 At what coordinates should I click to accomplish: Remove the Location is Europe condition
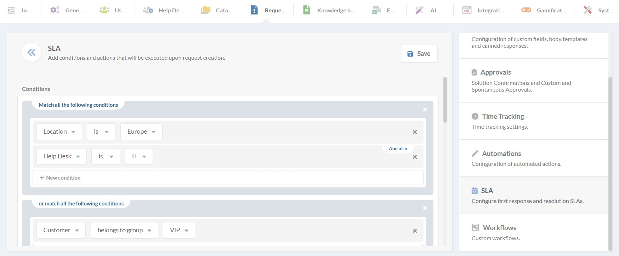(x=414, y=132)
